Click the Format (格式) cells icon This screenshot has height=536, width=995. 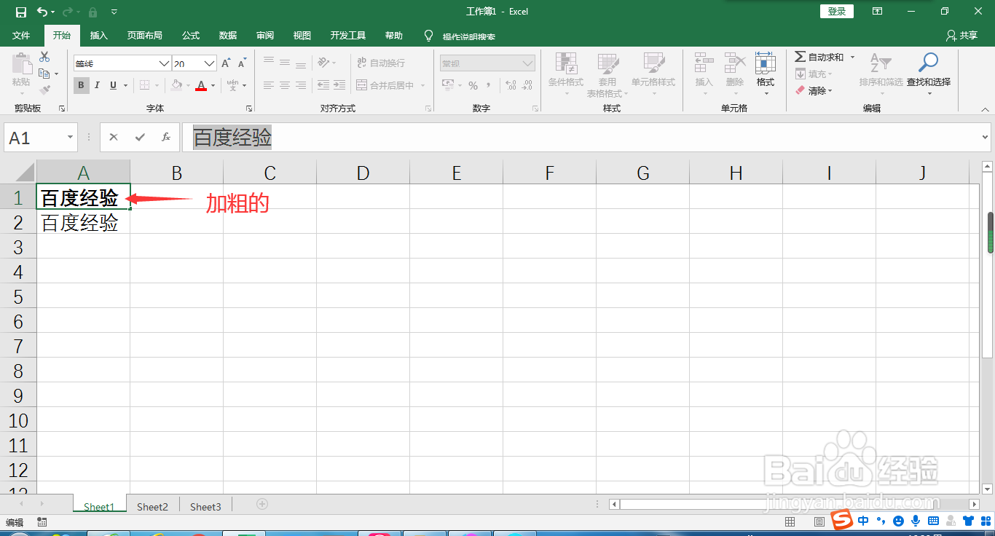(765, 63)
